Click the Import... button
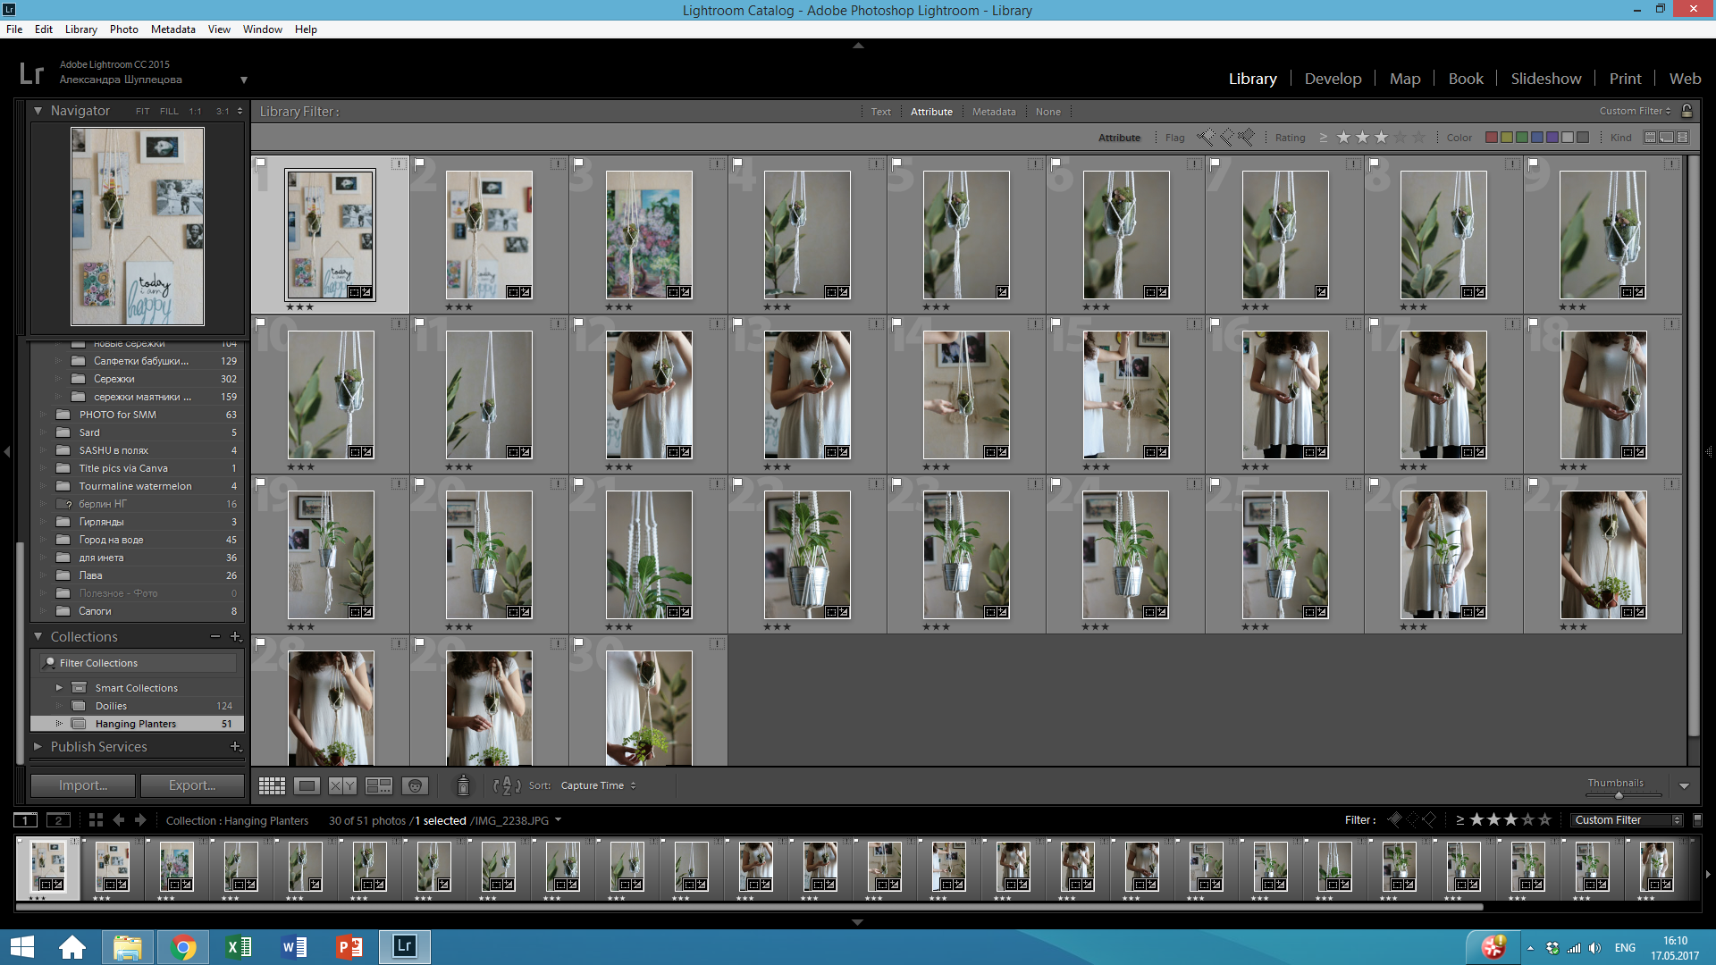Screen dimensions: 1716x965 83,785
